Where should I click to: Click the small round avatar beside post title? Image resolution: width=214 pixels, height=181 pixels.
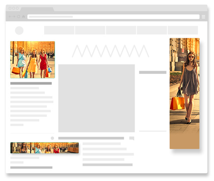(x=52, y=138)
